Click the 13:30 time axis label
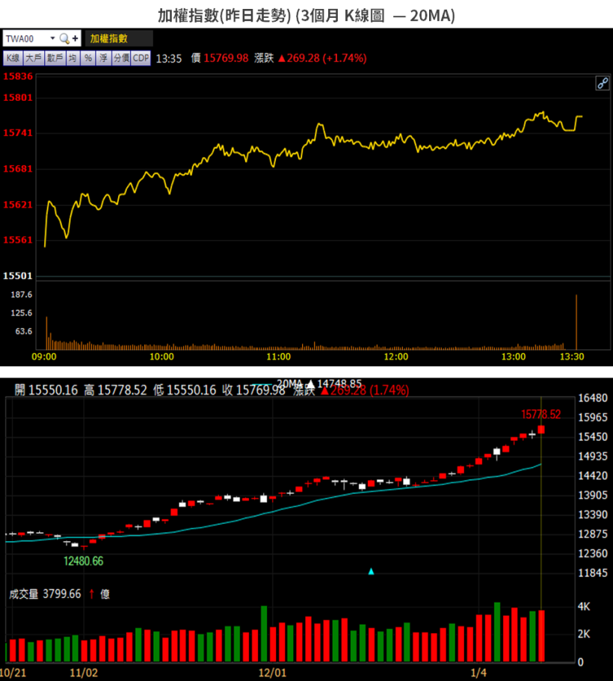613x681 pixels. 572,357
